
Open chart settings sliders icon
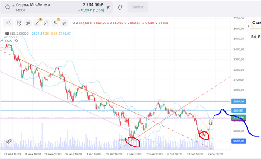pyautogui.click(x=64, y=23)
